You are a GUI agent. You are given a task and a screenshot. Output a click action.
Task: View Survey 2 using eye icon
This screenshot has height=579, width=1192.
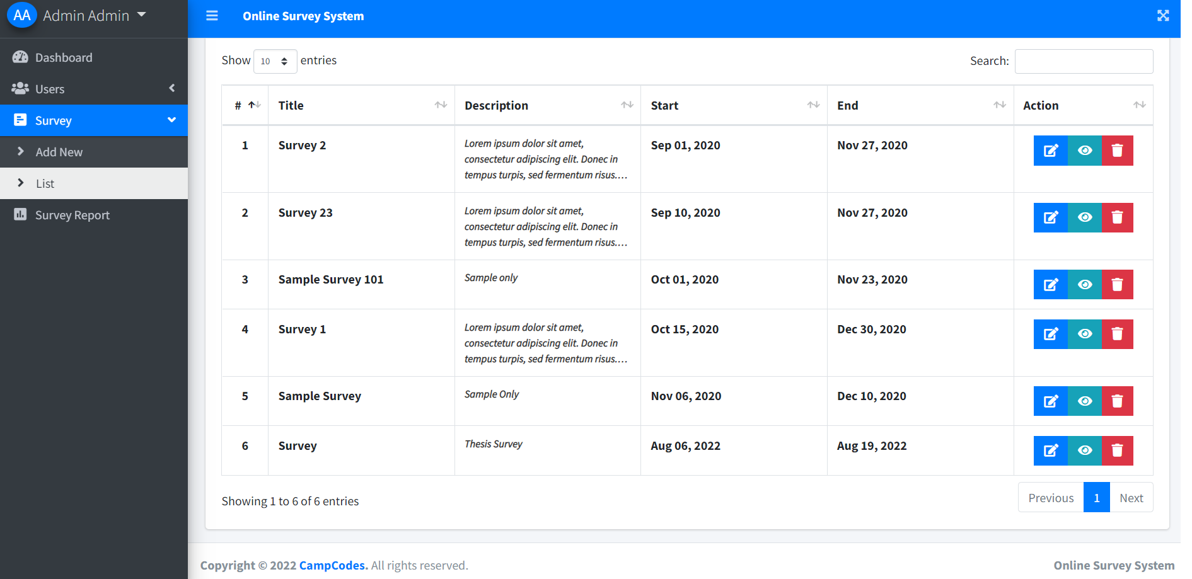pyautogui.click(x=1084, y=151)
